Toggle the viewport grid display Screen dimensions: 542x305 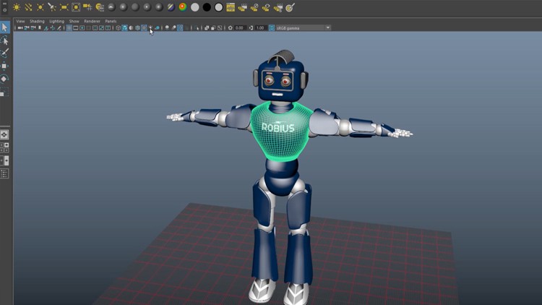click(x=69, y=27)
